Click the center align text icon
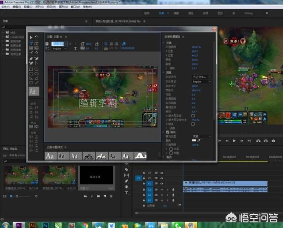Image resolution: width=283 pixels, height=228 pixels. pos(111,44)
